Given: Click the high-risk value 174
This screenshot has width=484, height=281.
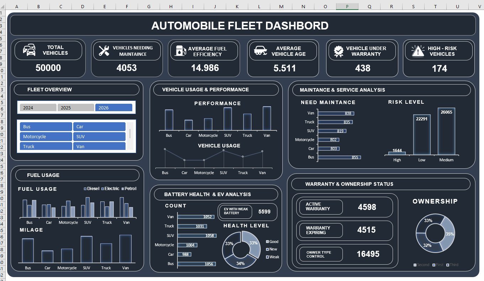Looking at the screenshot, I should 440,69.
